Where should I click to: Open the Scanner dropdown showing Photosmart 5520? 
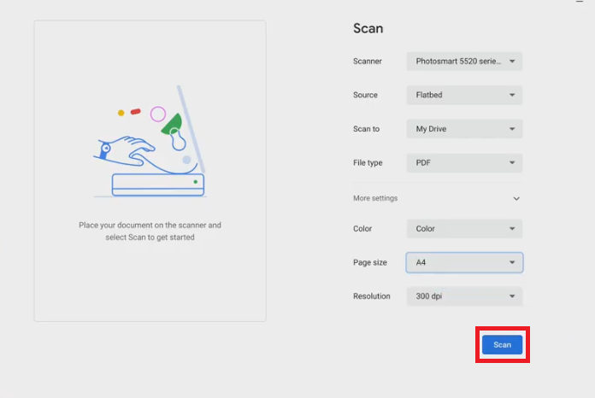(x=464, y=61)
